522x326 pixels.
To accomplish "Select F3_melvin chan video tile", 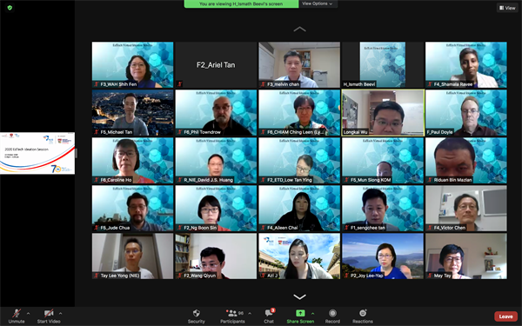I will [299, 65].
